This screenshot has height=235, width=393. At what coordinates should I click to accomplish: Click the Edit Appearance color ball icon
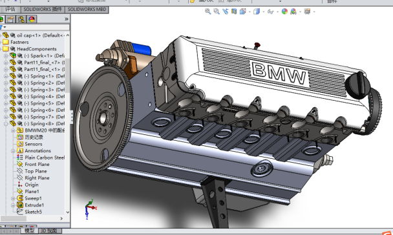284,11
